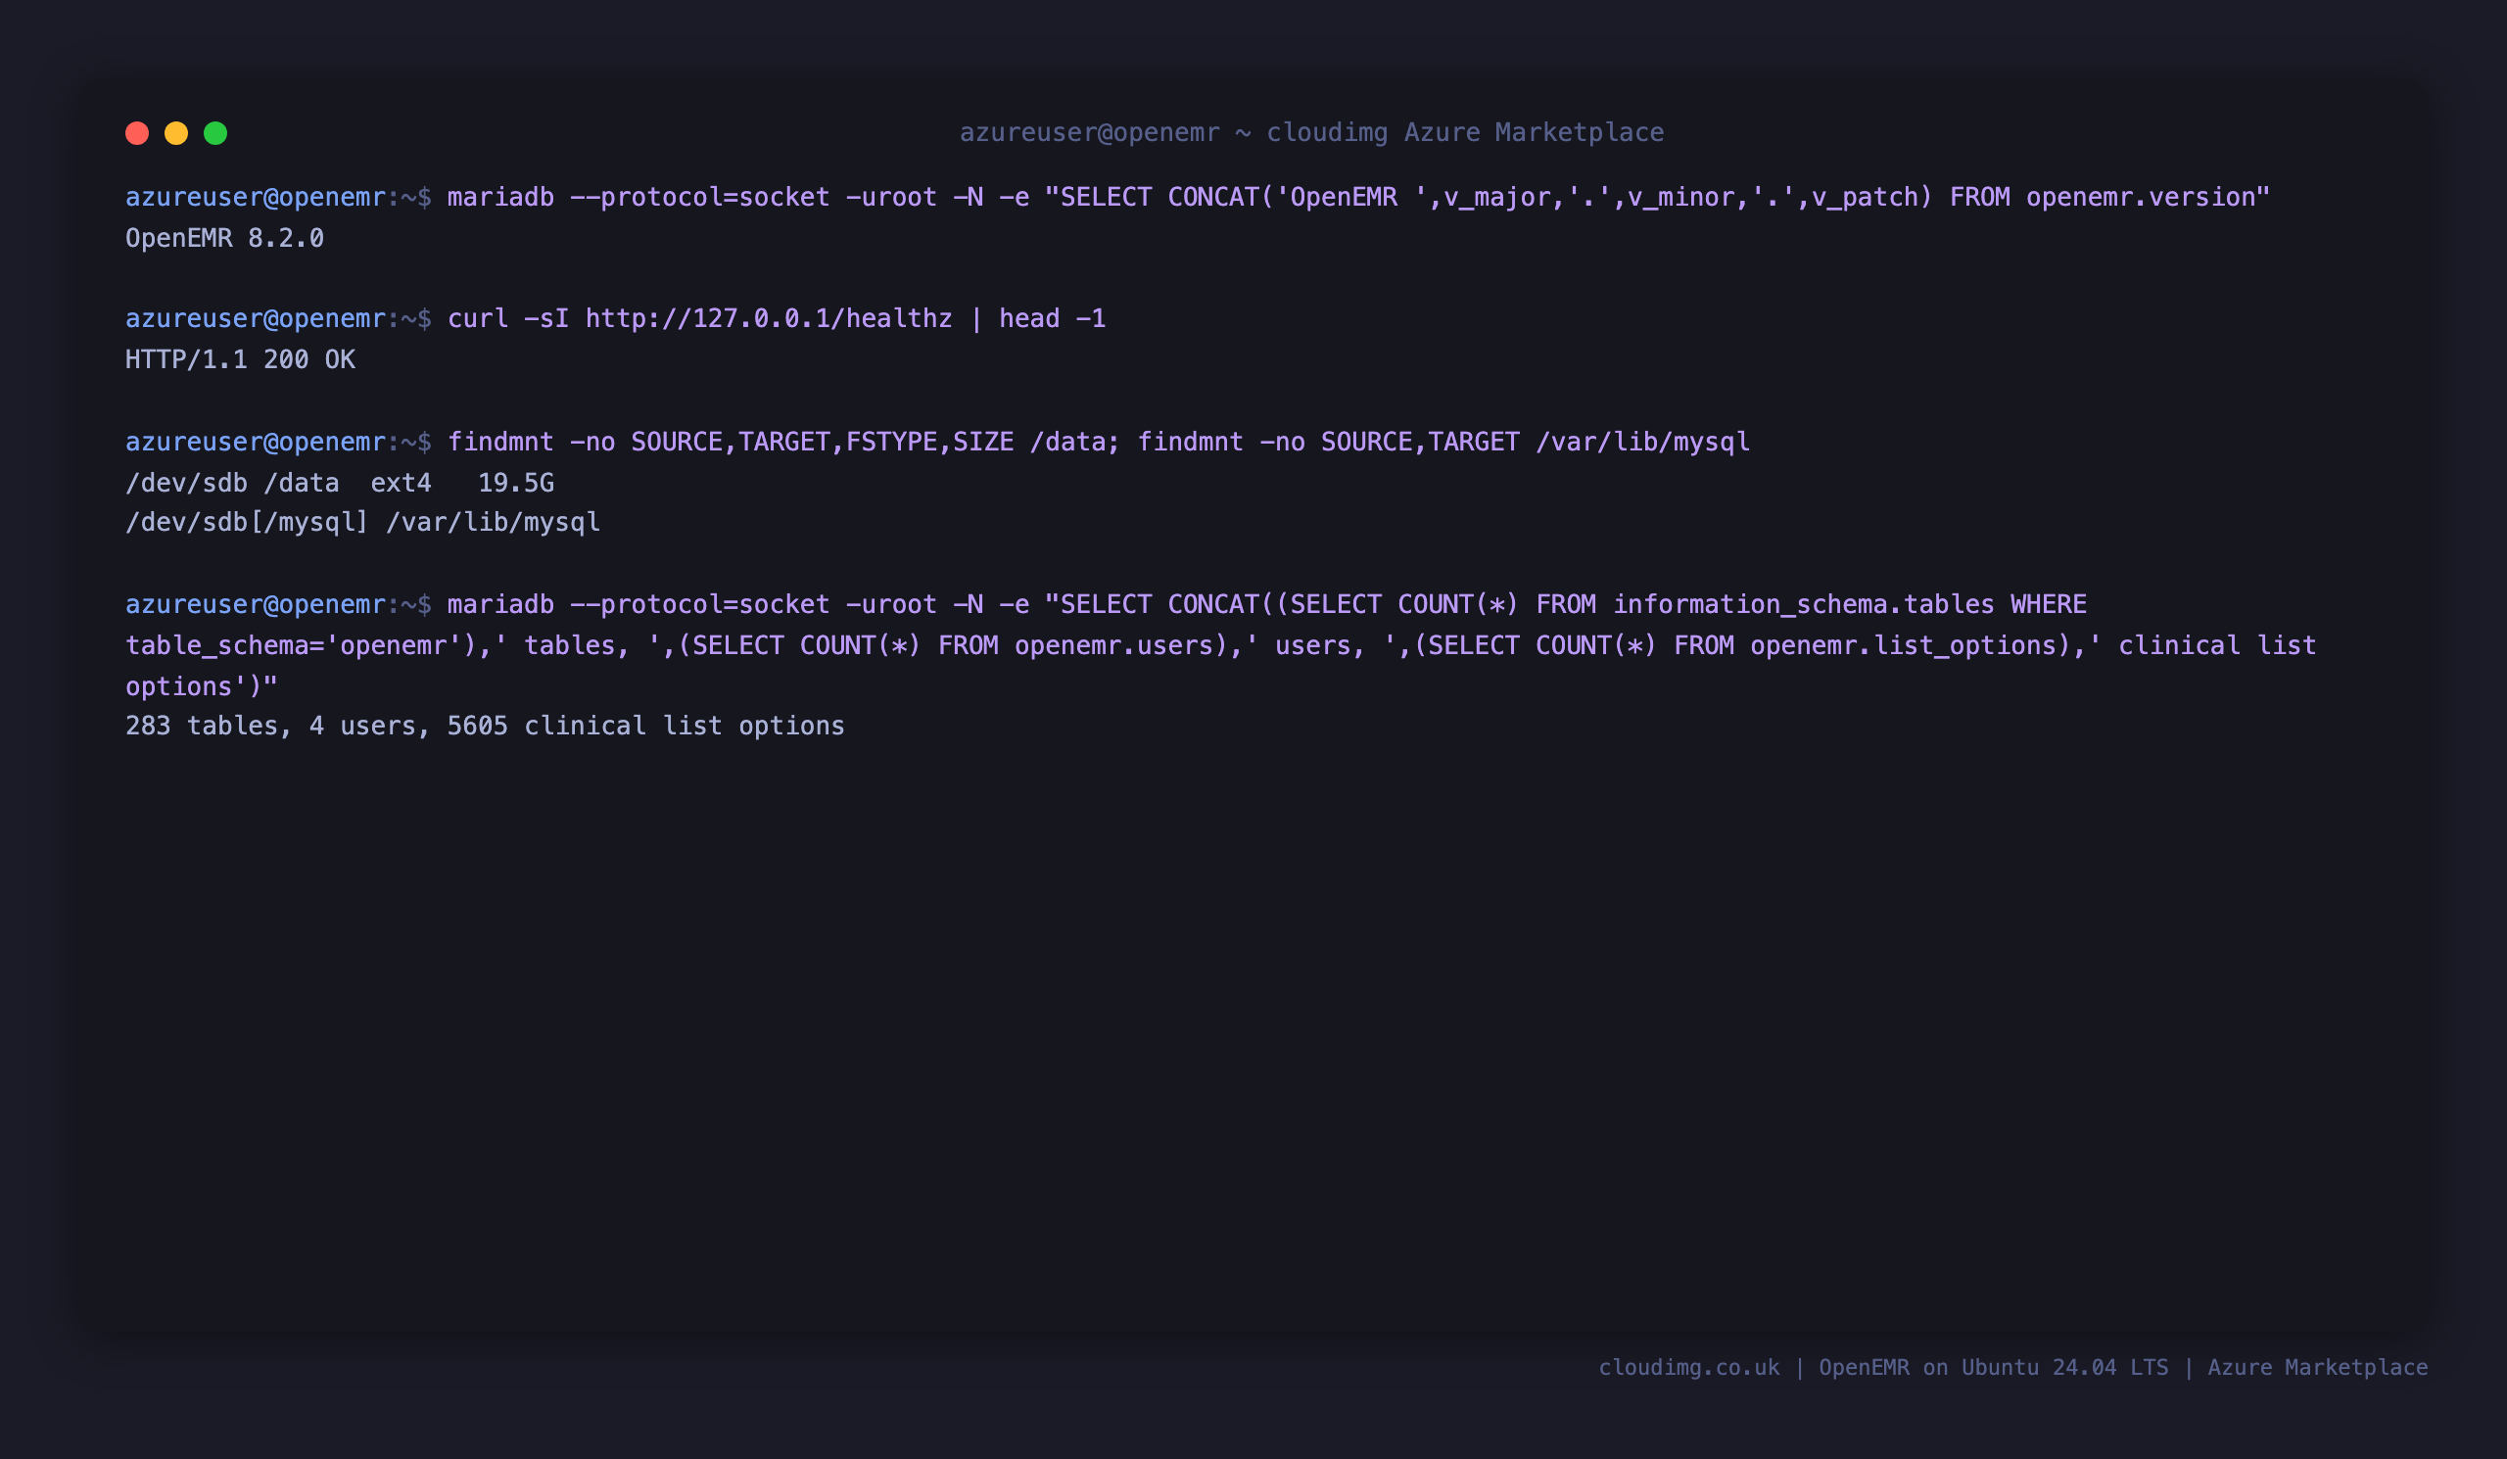The width and height of the screenshot is (2507, 1459).
Task: Click the table_schema='openemr' command continuation line
Action: tap(1220, 645)
